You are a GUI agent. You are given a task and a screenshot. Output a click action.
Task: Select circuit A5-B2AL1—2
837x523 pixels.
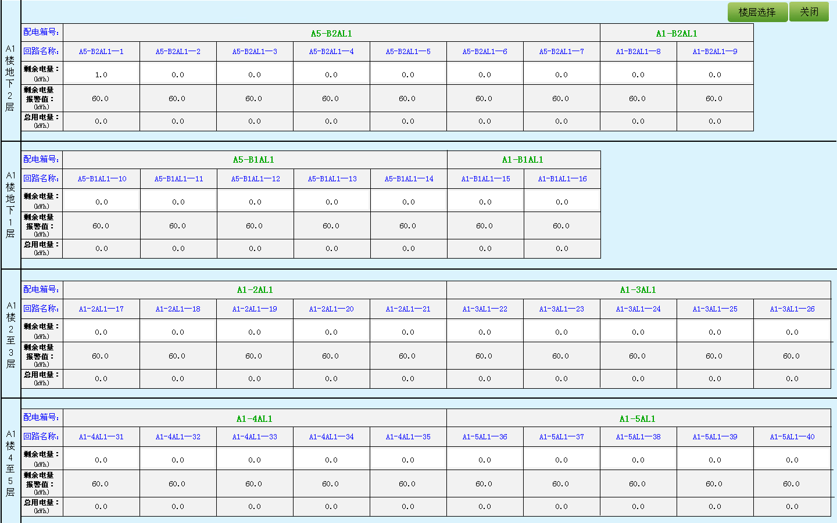[178, 52]
